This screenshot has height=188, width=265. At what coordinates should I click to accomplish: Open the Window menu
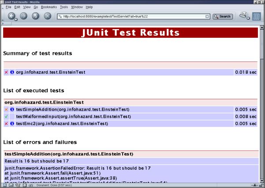pyautogui.click(x=77, y=7)
